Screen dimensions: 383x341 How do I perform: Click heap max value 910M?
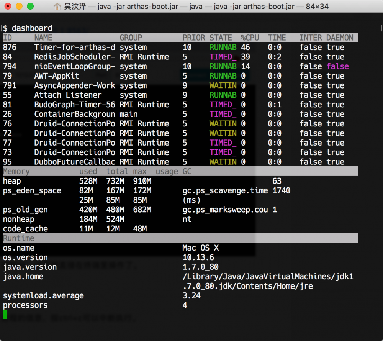point(142,181)
